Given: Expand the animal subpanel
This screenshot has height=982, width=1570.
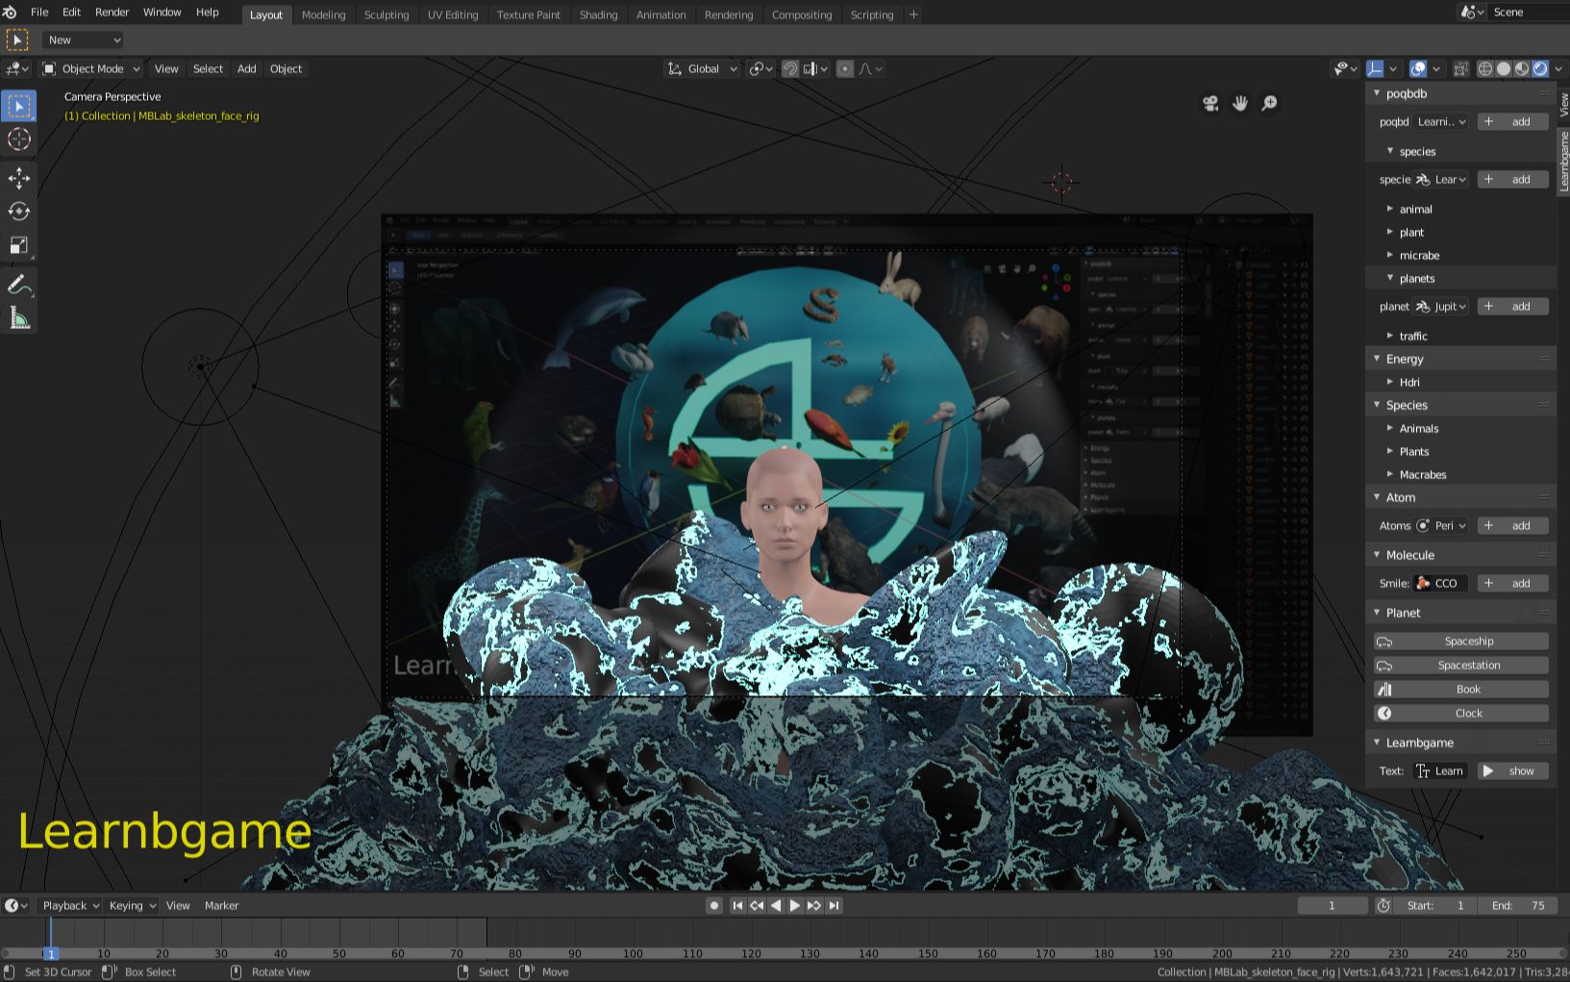Looking at the screenshot, I should point(1390,209).
